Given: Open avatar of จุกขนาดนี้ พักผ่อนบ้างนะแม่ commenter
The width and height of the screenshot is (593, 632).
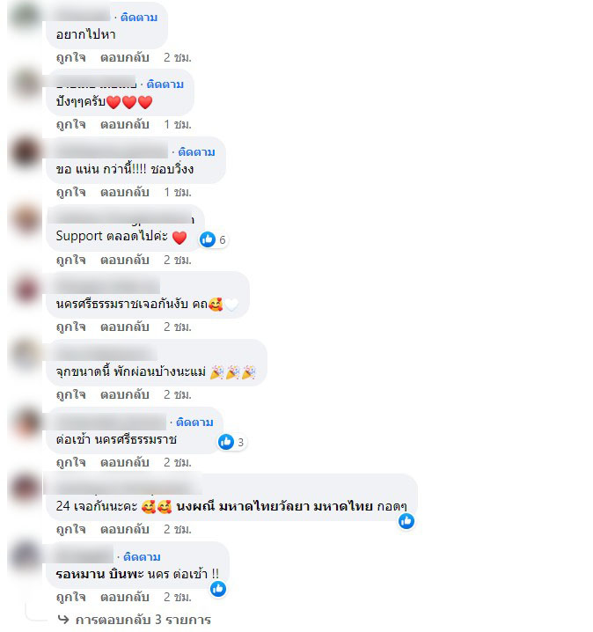Looking at the screenshot, I should [x=26, y=355].
